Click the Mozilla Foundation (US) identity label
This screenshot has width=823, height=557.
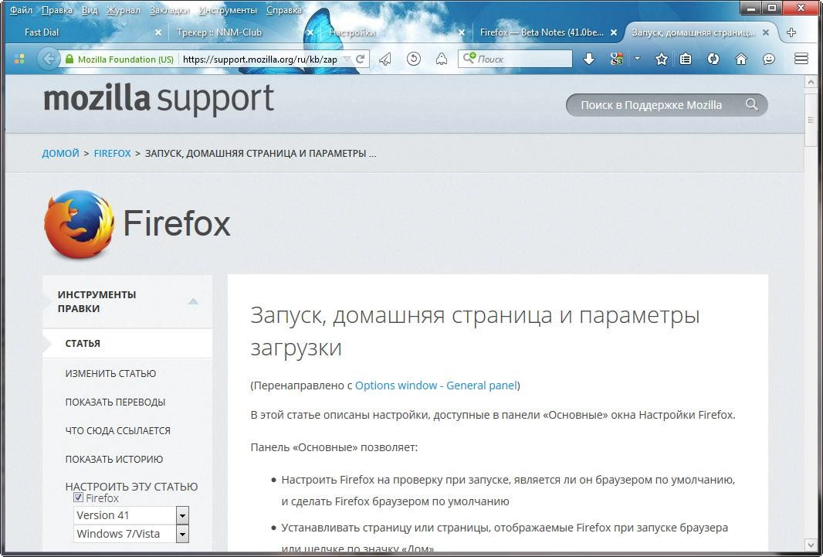click(125, 59)
